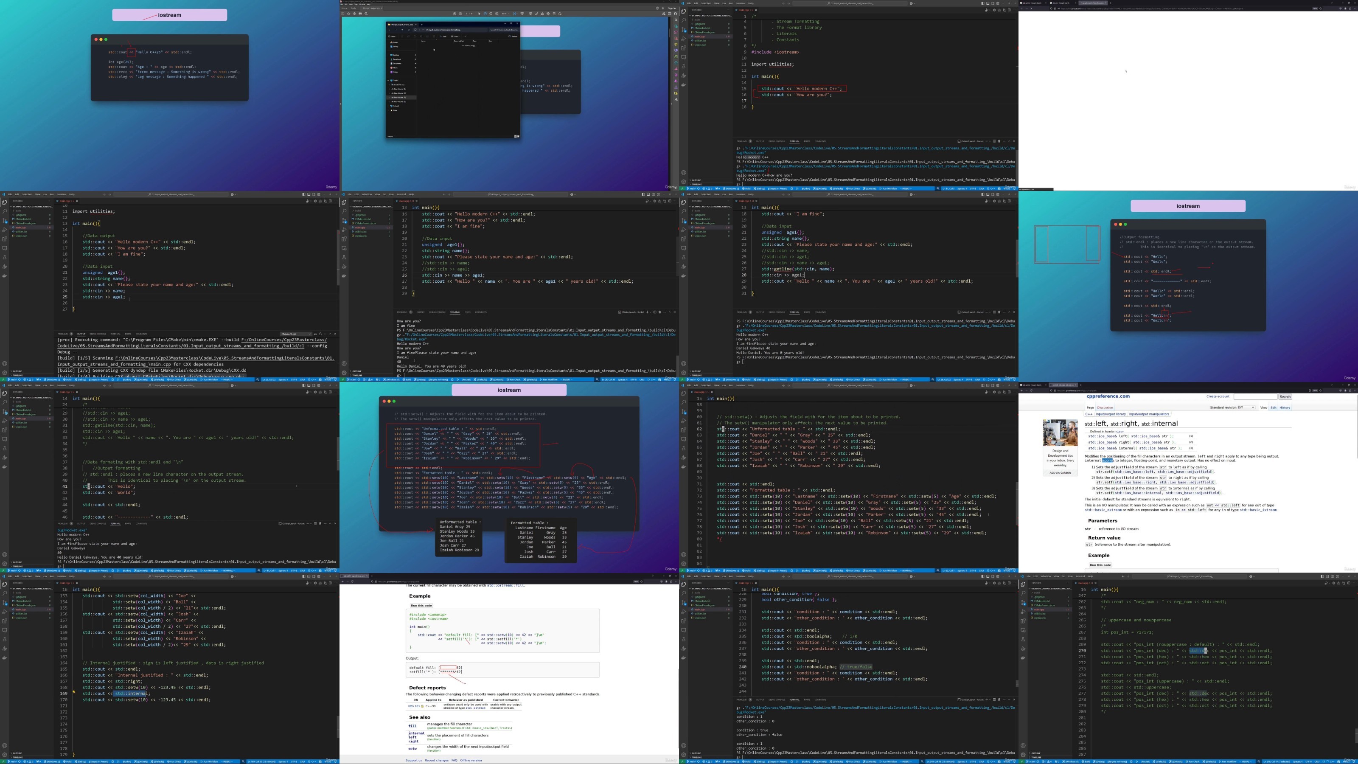Open editor More Actions in red-boxed cout frame
1358x764 pixels.
click(1014, 10)
